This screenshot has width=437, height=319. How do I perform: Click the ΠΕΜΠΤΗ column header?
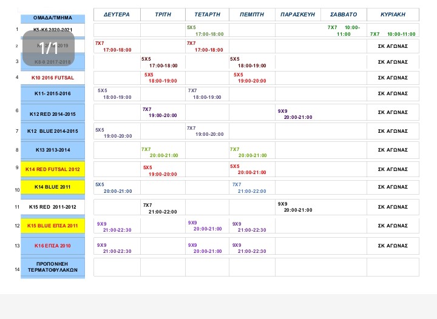252,14
